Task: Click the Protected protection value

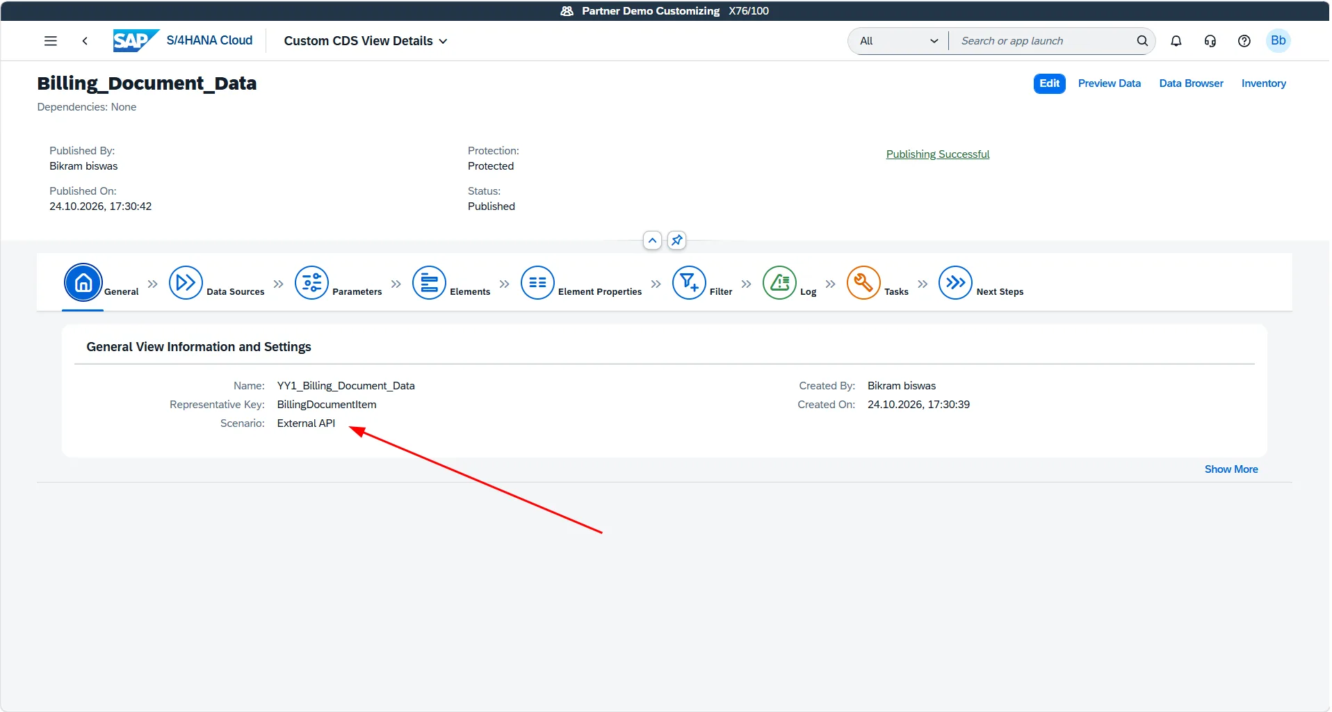Action: 491,166
